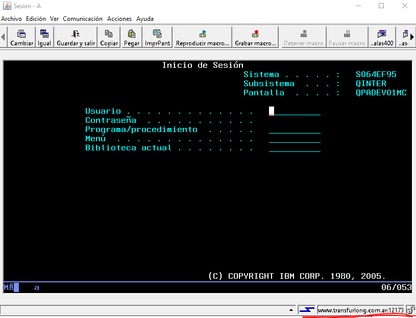This screenshot has width=416, height=318.
Task: Click display name QPADEV01MC
Action: click(x=381, y=93)
